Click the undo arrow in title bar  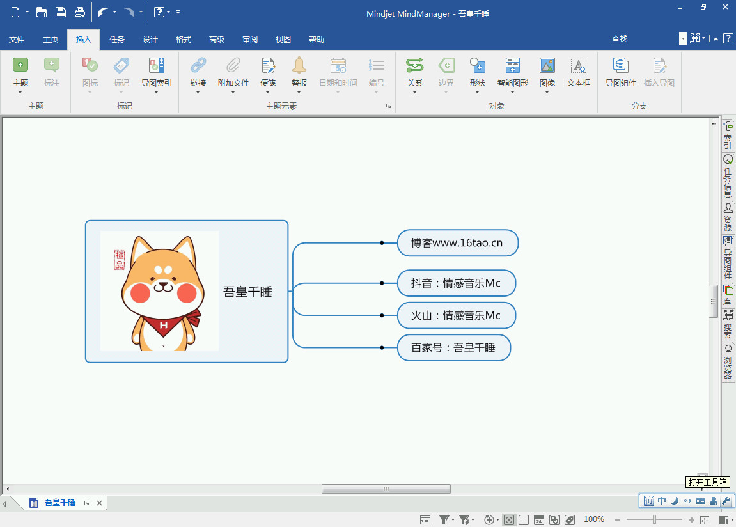[x=102, y=12]
